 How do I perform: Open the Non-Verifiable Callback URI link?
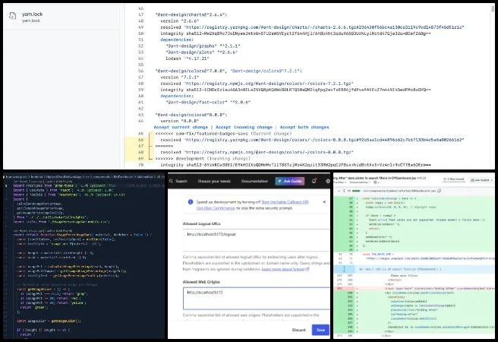pos(285,202)
